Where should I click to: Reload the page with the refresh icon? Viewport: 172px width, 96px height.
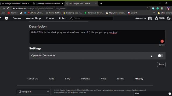(x=8, y=8)
